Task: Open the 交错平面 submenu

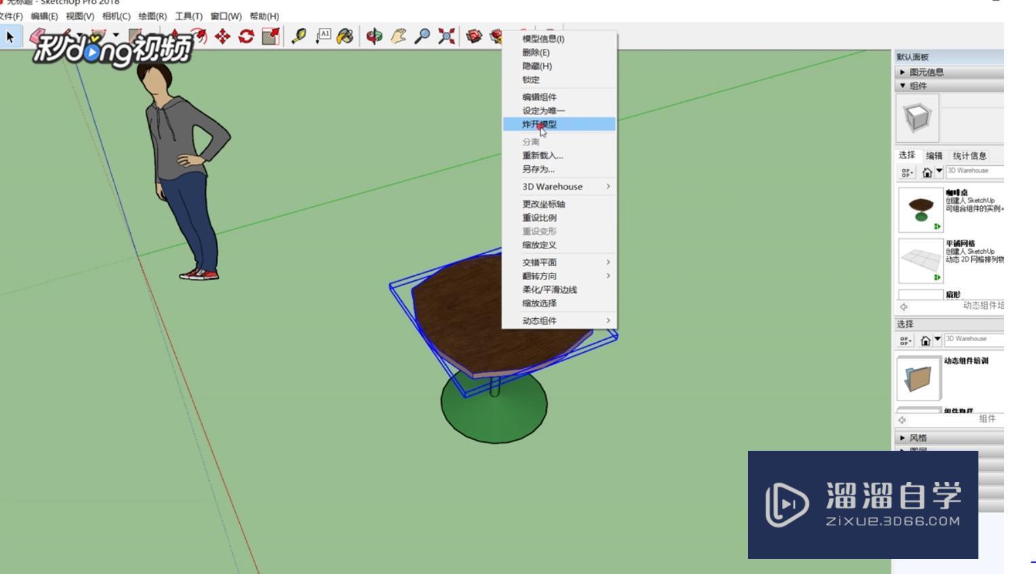Action: (559, 263)
